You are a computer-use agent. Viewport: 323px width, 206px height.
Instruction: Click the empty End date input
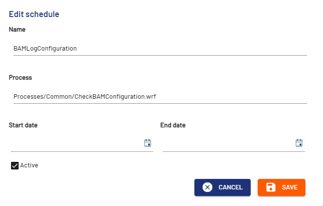(227, 143)
